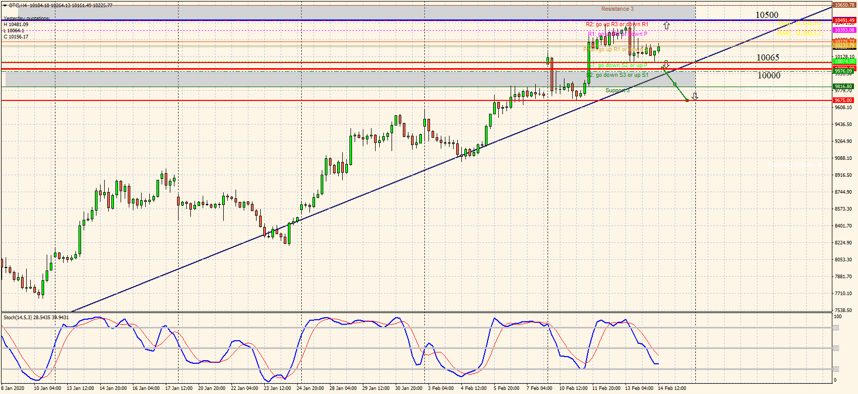Select the 'Support 3' text label
Image resolution: width=858 pixels, height=394 pixels.
pos(617,91)
